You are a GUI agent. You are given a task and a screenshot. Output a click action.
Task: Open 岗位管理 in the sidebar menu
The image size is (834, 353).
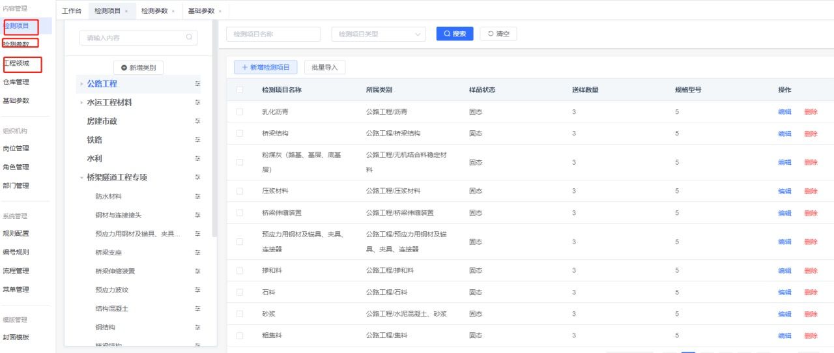point(16,148)
